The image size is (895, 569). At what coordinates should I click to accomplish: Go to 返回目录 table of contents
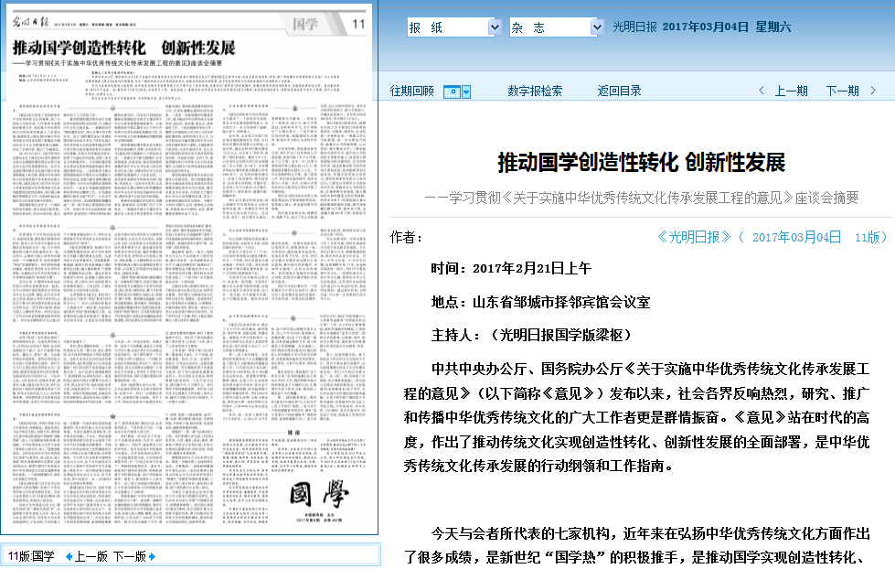pyautogui.click(x=619, y=91)
